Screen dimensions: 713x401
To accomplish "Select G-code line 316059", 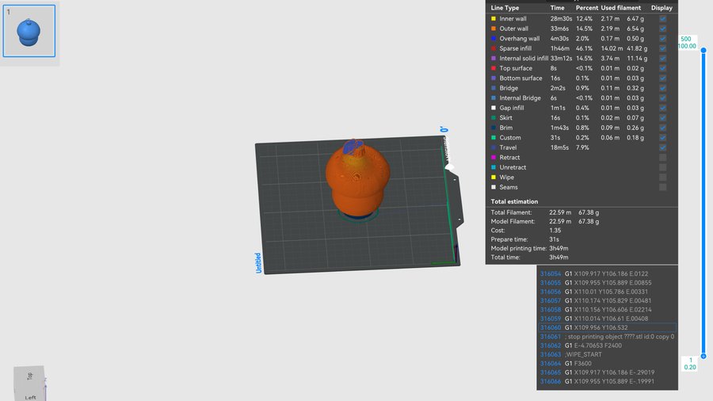I will [607, 319].
